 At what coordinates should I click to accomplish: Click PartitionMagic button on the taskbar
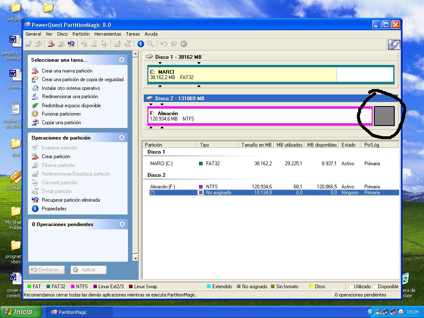coord(79,312)
